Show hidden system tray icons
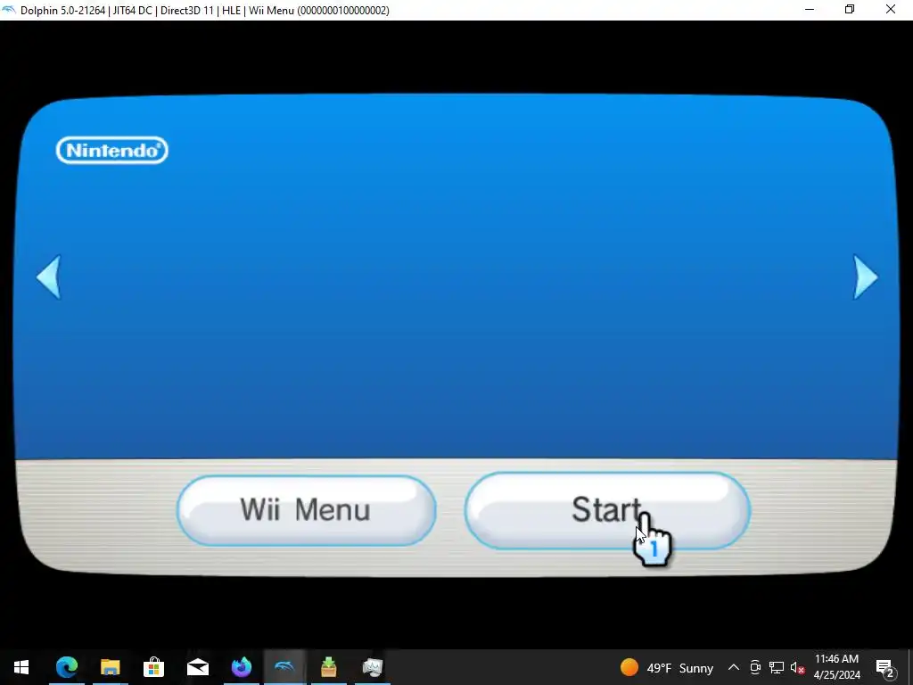This screenshot has width=913, height=685. tap(734, 667)
